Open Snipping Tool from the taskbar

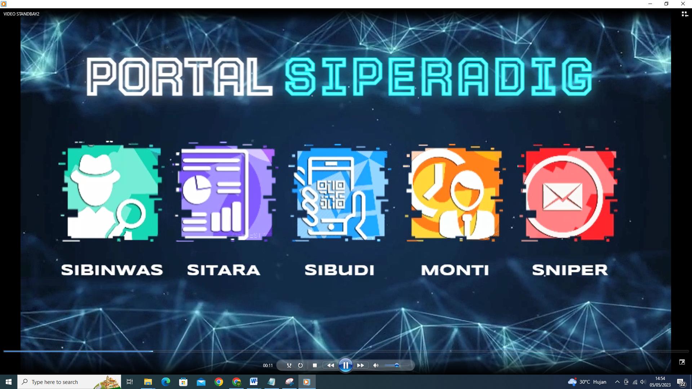289,382
